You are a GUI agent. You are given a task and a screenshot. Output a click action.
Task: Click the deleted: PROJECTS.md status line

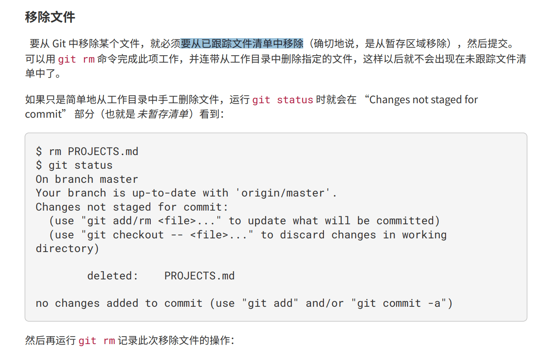(x=161, y=276)
